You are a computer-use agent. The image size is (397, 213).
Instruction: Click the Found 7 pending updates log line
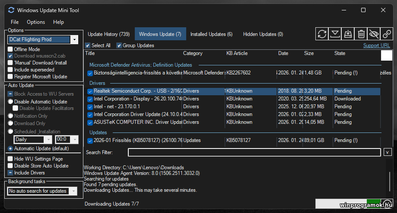pos(111,184)
